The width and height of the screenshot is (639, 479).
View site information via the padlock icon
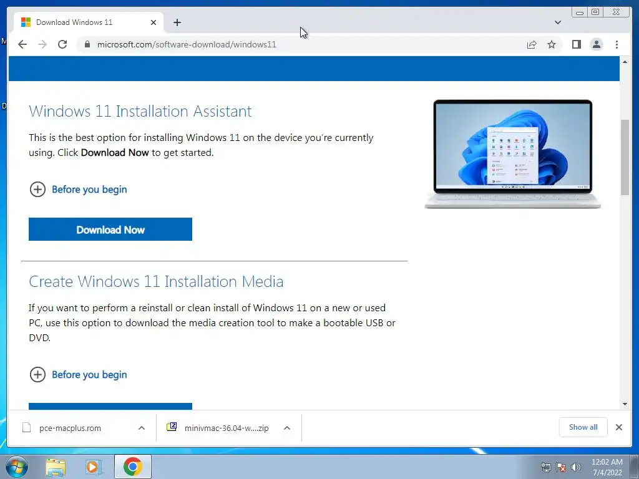coord(87,44)
